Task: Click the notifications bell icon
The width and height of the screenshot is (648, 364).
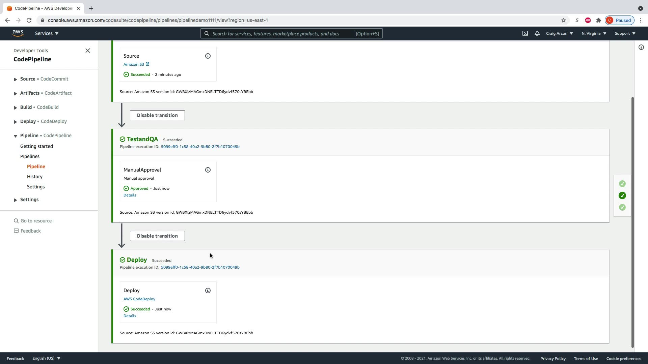Action: pos(537,33)
